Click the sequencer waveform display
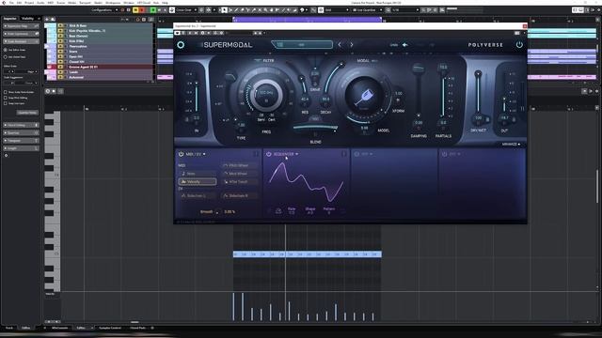Screen dimensions: 602x338 [306, 182]
